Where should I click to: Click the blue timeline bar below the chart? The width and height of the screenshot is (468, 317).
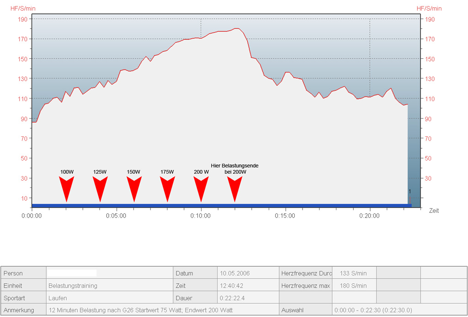click(219, 206)
